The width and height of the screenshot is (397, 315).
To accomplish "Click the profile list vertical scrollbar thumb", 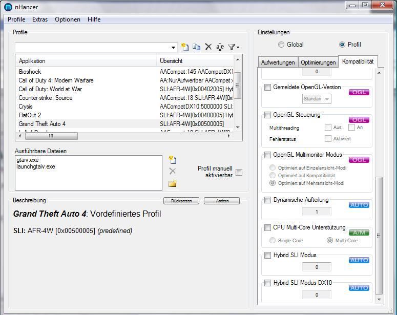I will click(x=237, y=86).
